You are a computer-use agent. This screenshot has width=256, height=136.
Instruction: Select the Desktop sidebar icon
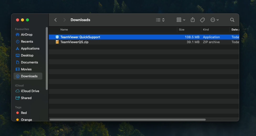(x=18, y=55)
